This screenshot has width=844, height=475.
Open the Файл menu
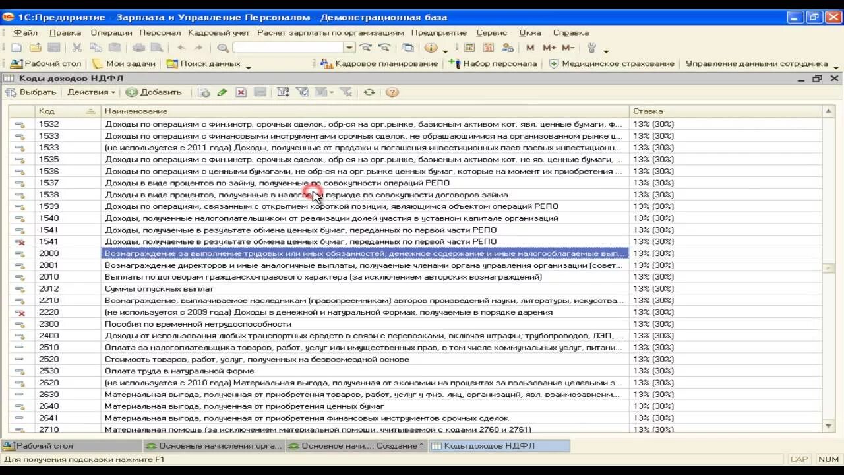[x=26, y=32]
